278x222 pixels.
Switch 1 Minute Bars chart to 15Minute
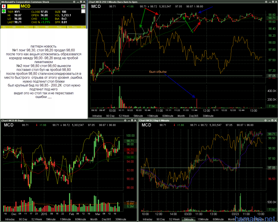click(153, 116)
